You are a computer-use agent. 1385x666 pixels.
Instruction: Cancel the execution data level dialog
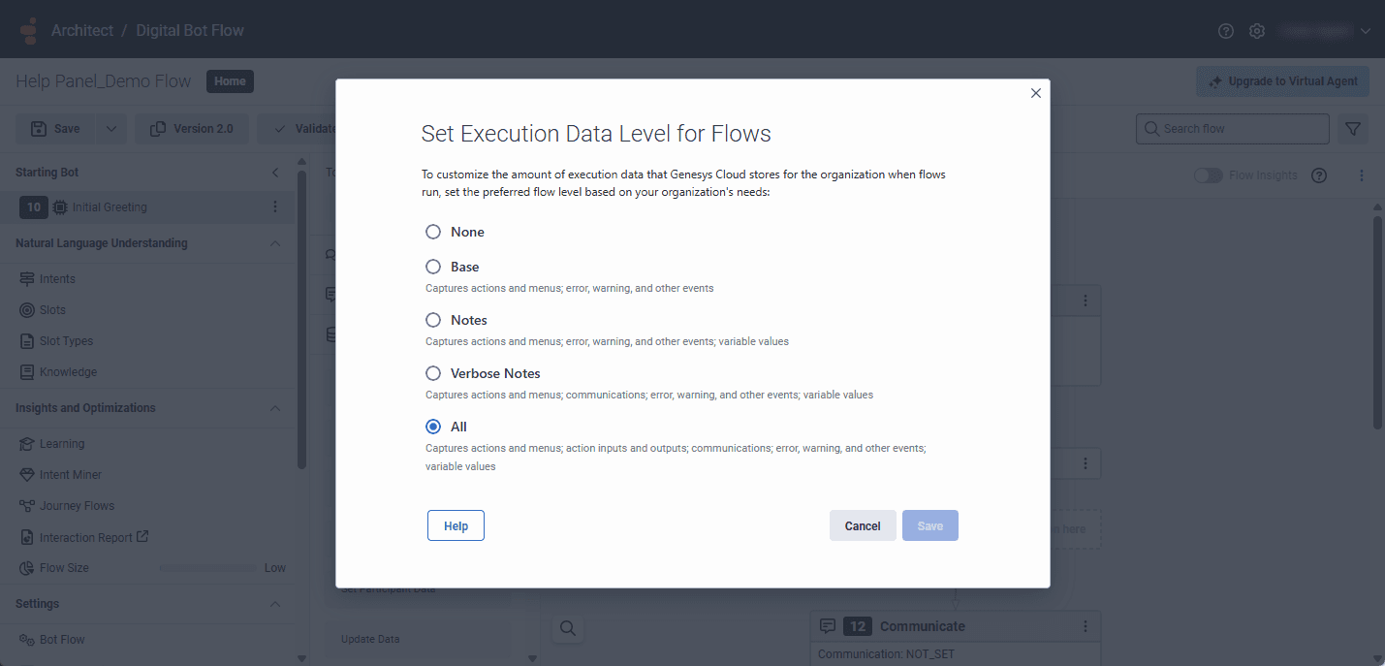coord(862,525)
